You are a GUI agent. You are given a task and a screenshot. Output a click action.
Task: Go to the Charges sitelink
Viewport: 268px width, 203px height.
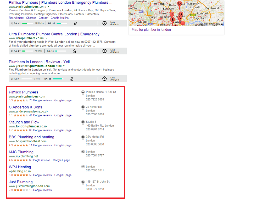[x=31, y=18]
